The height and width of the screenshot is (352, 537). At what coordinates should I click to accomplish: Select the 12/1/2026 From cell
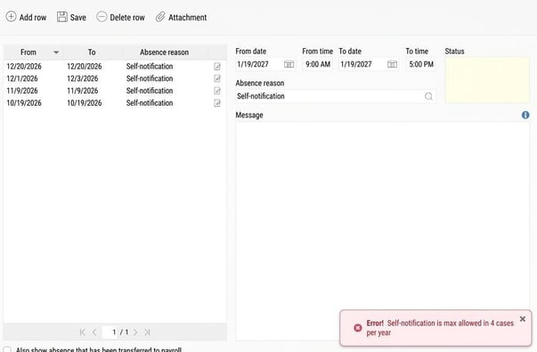click(22, 78)
